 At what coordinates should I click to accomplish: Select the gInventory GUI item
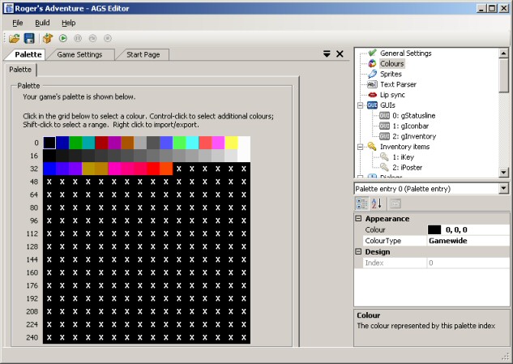coord(416,137)
